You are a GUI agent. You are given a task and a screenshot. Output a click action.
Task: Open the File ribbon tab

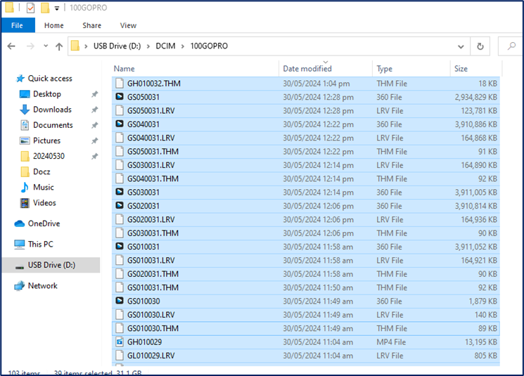pyautogui.click(x=17, y=25)
